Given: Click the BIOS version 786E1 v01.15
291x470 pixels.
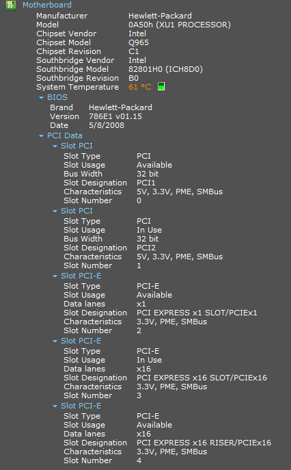Looking at the screenshot, I should pyautogui.click(x=115, y=116).
